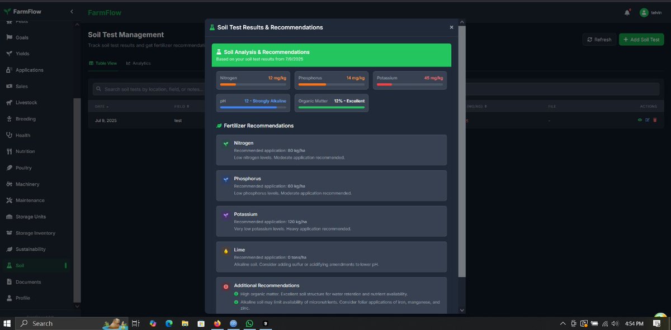Open the Sustainability page
Screen dimensions: 671x330
[x=31, y=249]
